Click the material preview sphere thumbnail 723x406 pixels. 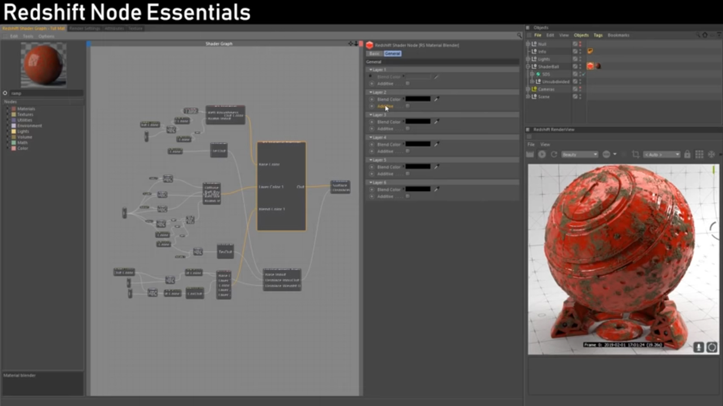(x=43, y=64)
